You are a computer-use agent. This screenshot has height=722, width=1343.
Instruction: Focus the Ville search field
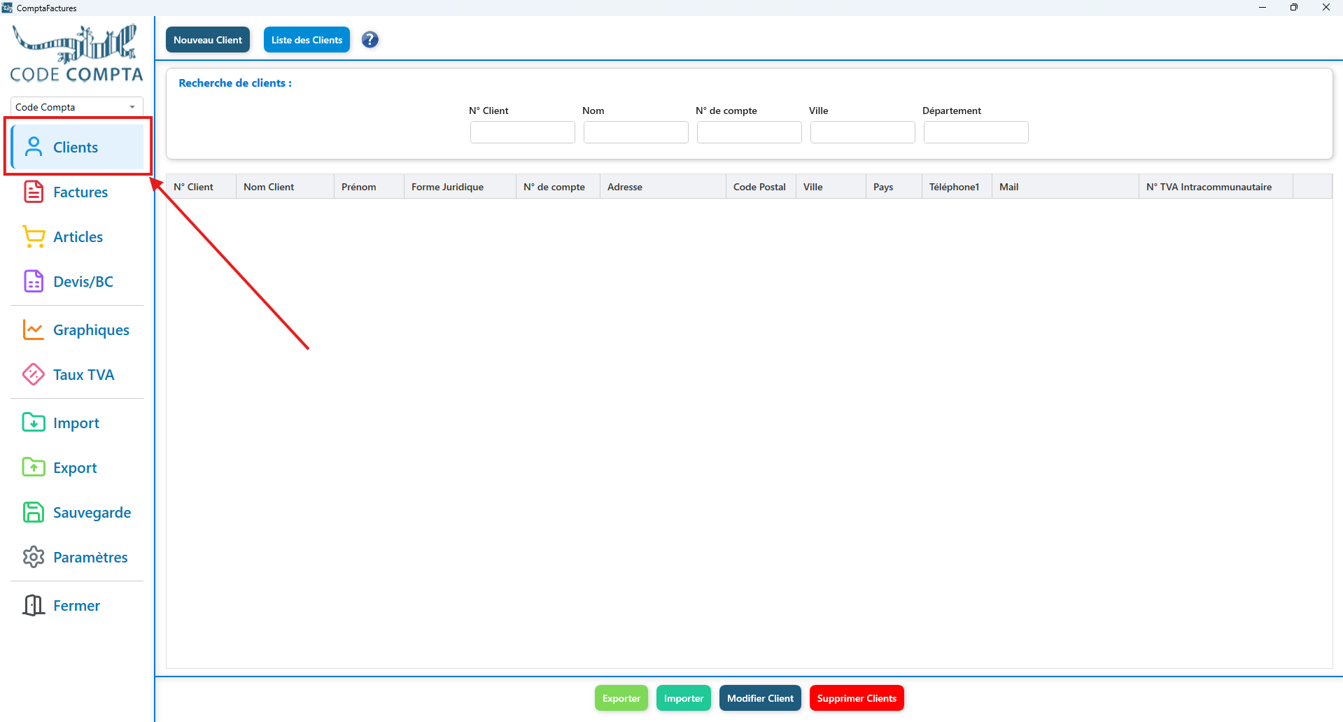point(863,132)
